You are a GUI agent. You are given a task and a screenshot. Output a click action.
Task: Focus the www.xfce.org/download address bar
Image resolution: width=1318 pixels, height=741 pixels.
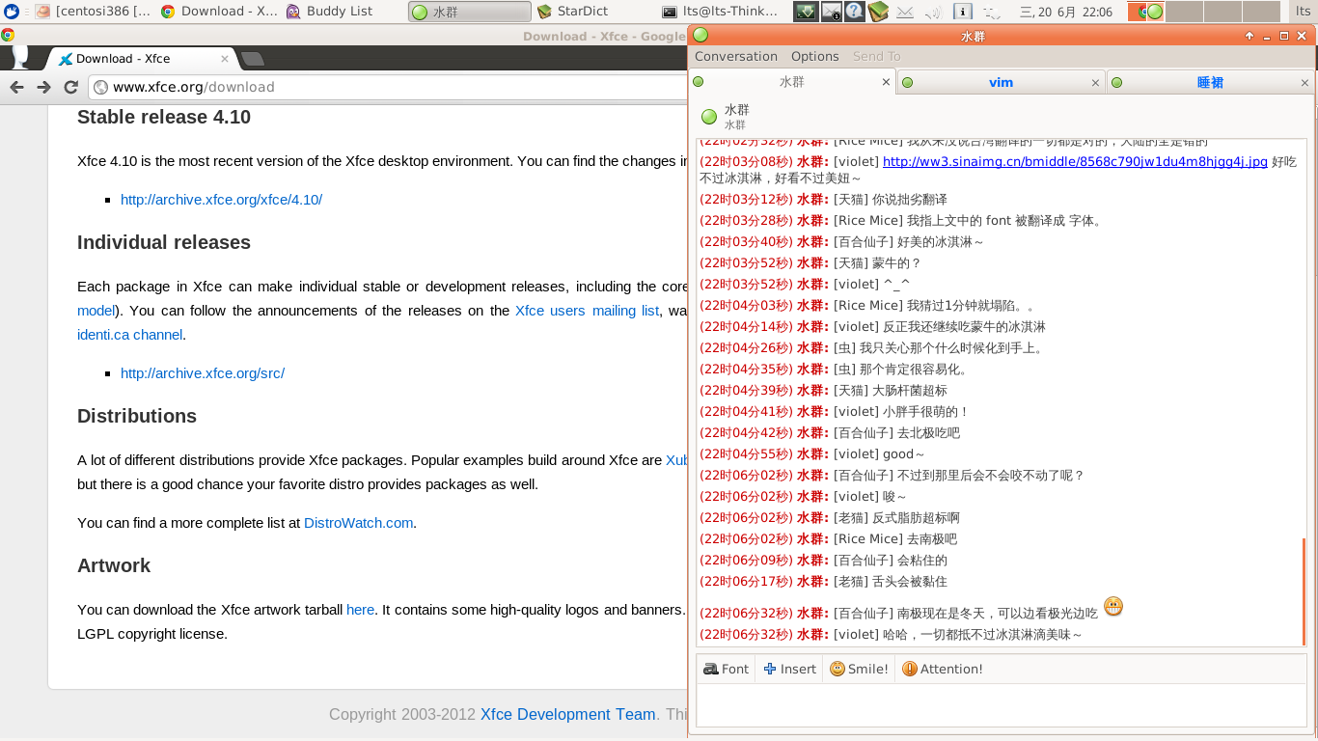point(388,87)
